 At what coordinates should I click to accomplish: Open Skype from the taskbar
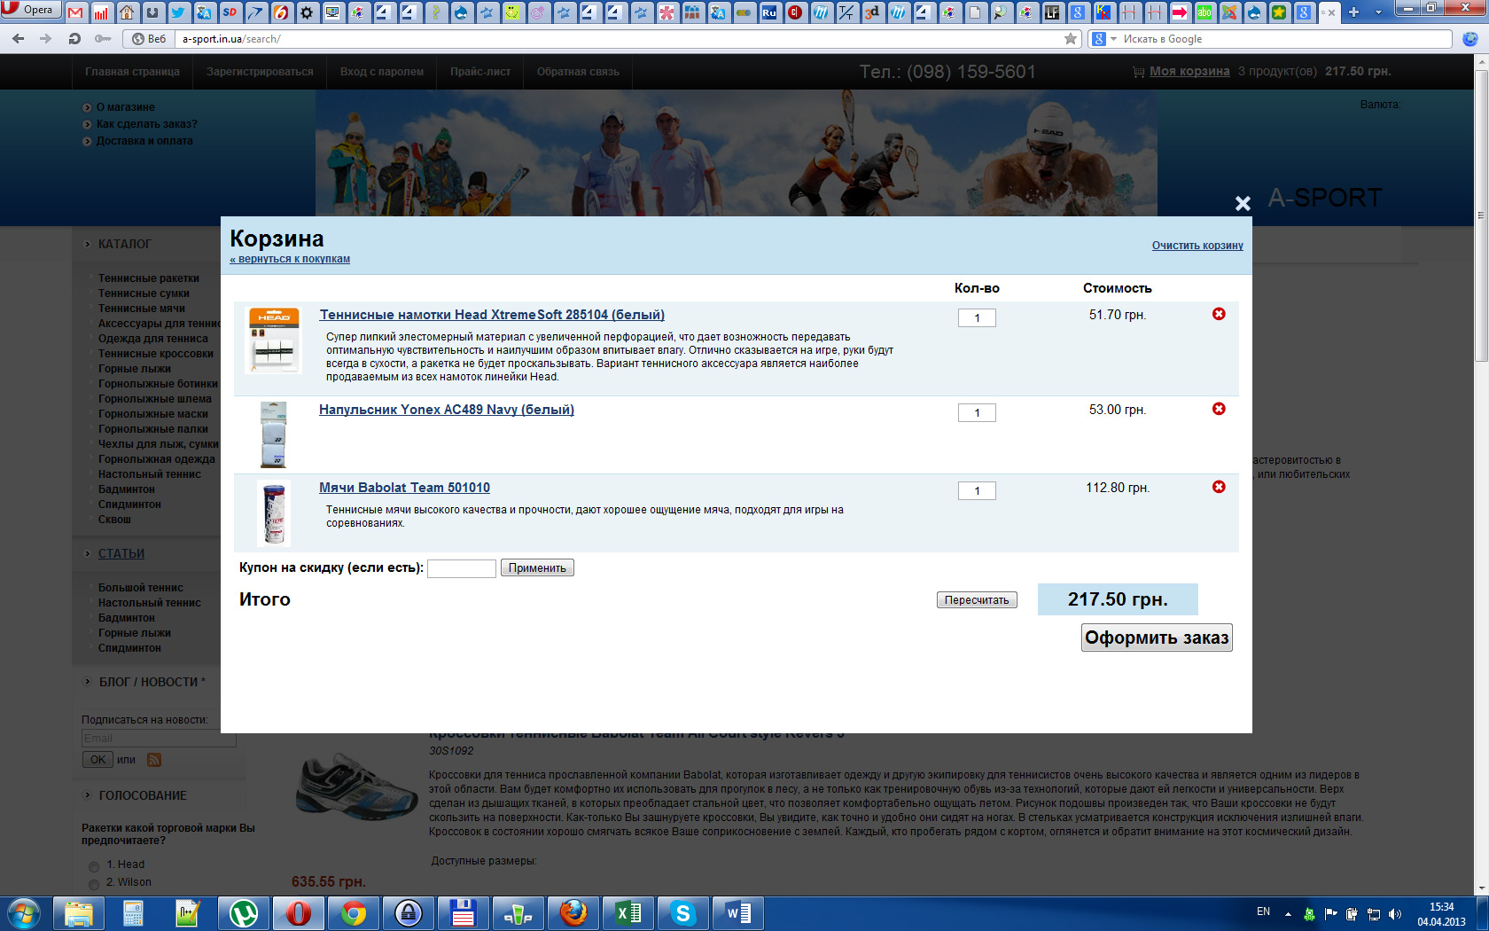[683, 913]
